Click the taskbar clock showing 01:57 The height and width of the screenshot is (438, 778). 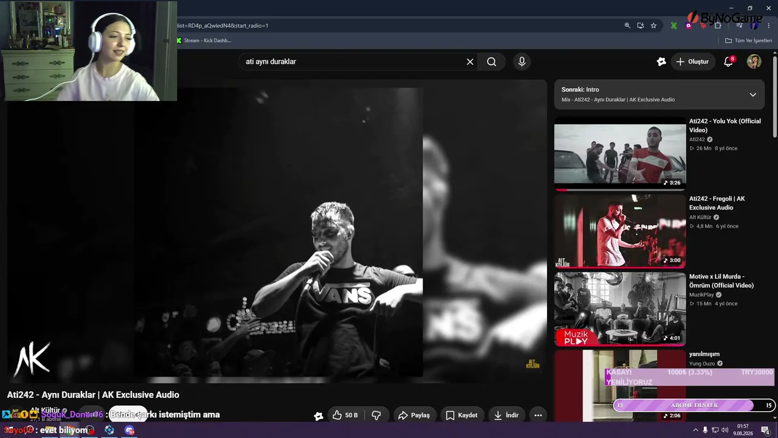click(x=743, y=430)
